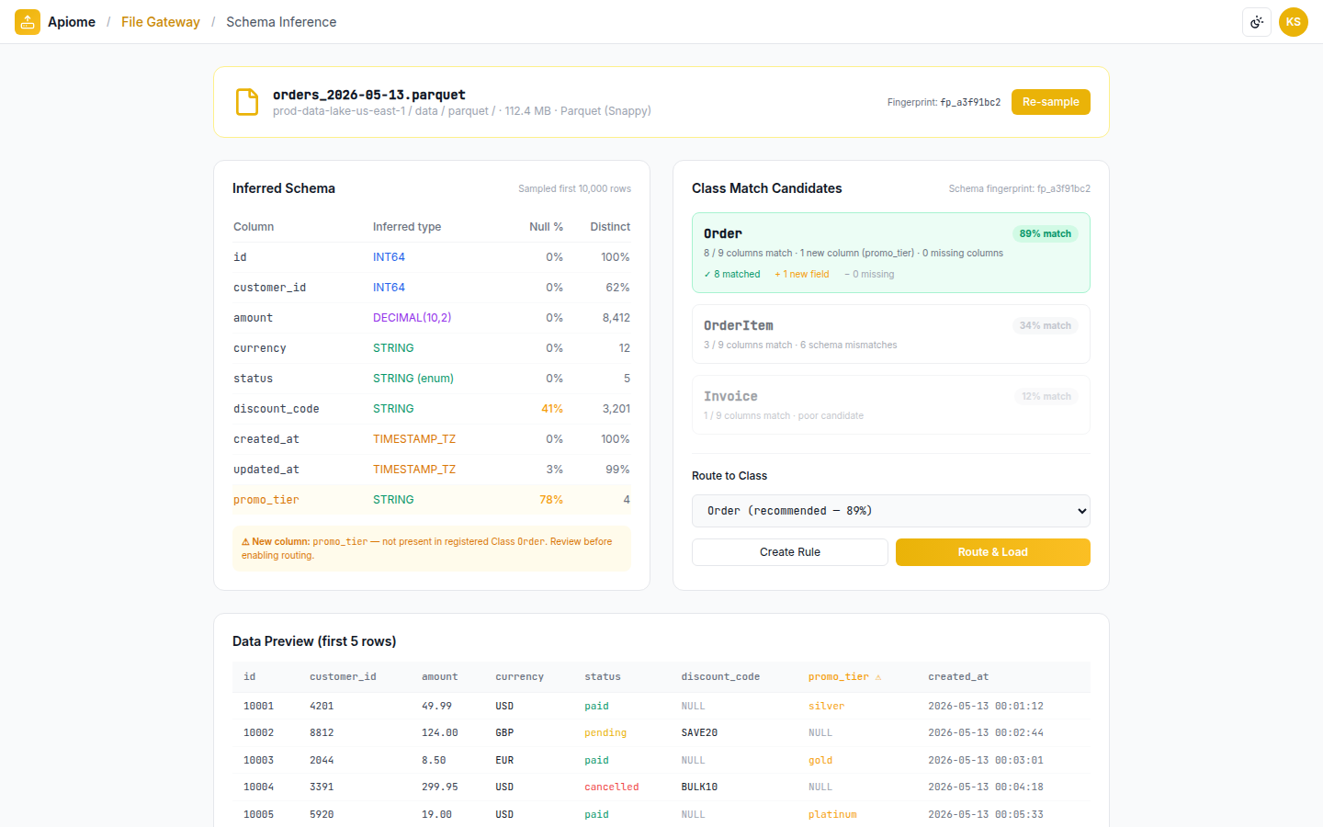Click timestamp 2026-05-13 00:05:33
The width and height of the screenshot is (1323, 827).
986,815
